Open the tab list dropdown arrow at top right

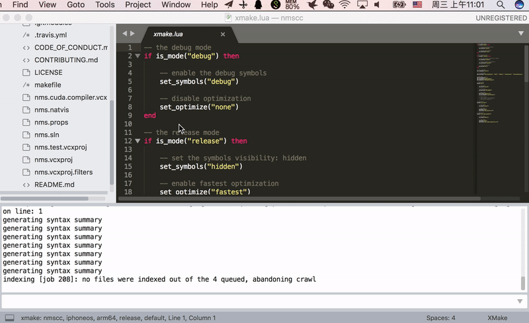pos(520,33)
